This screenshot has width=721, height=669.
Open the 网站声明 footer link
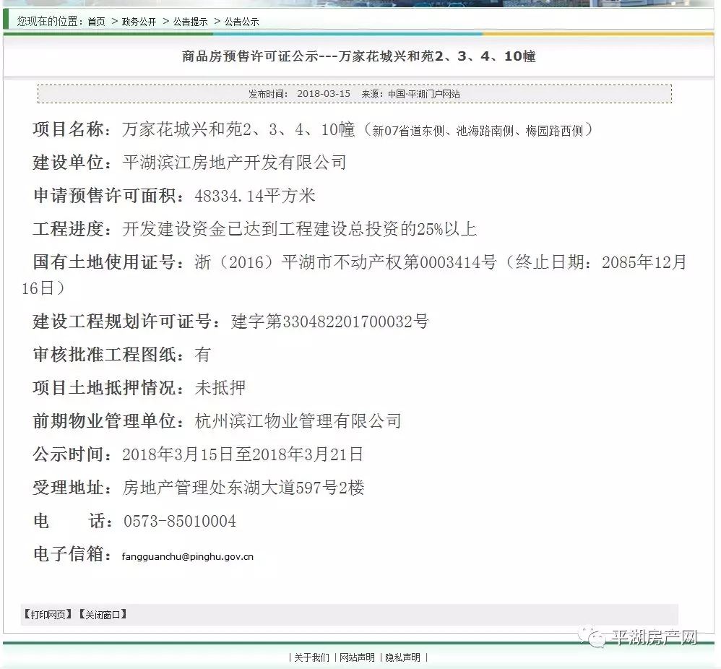tap(357, 657)
